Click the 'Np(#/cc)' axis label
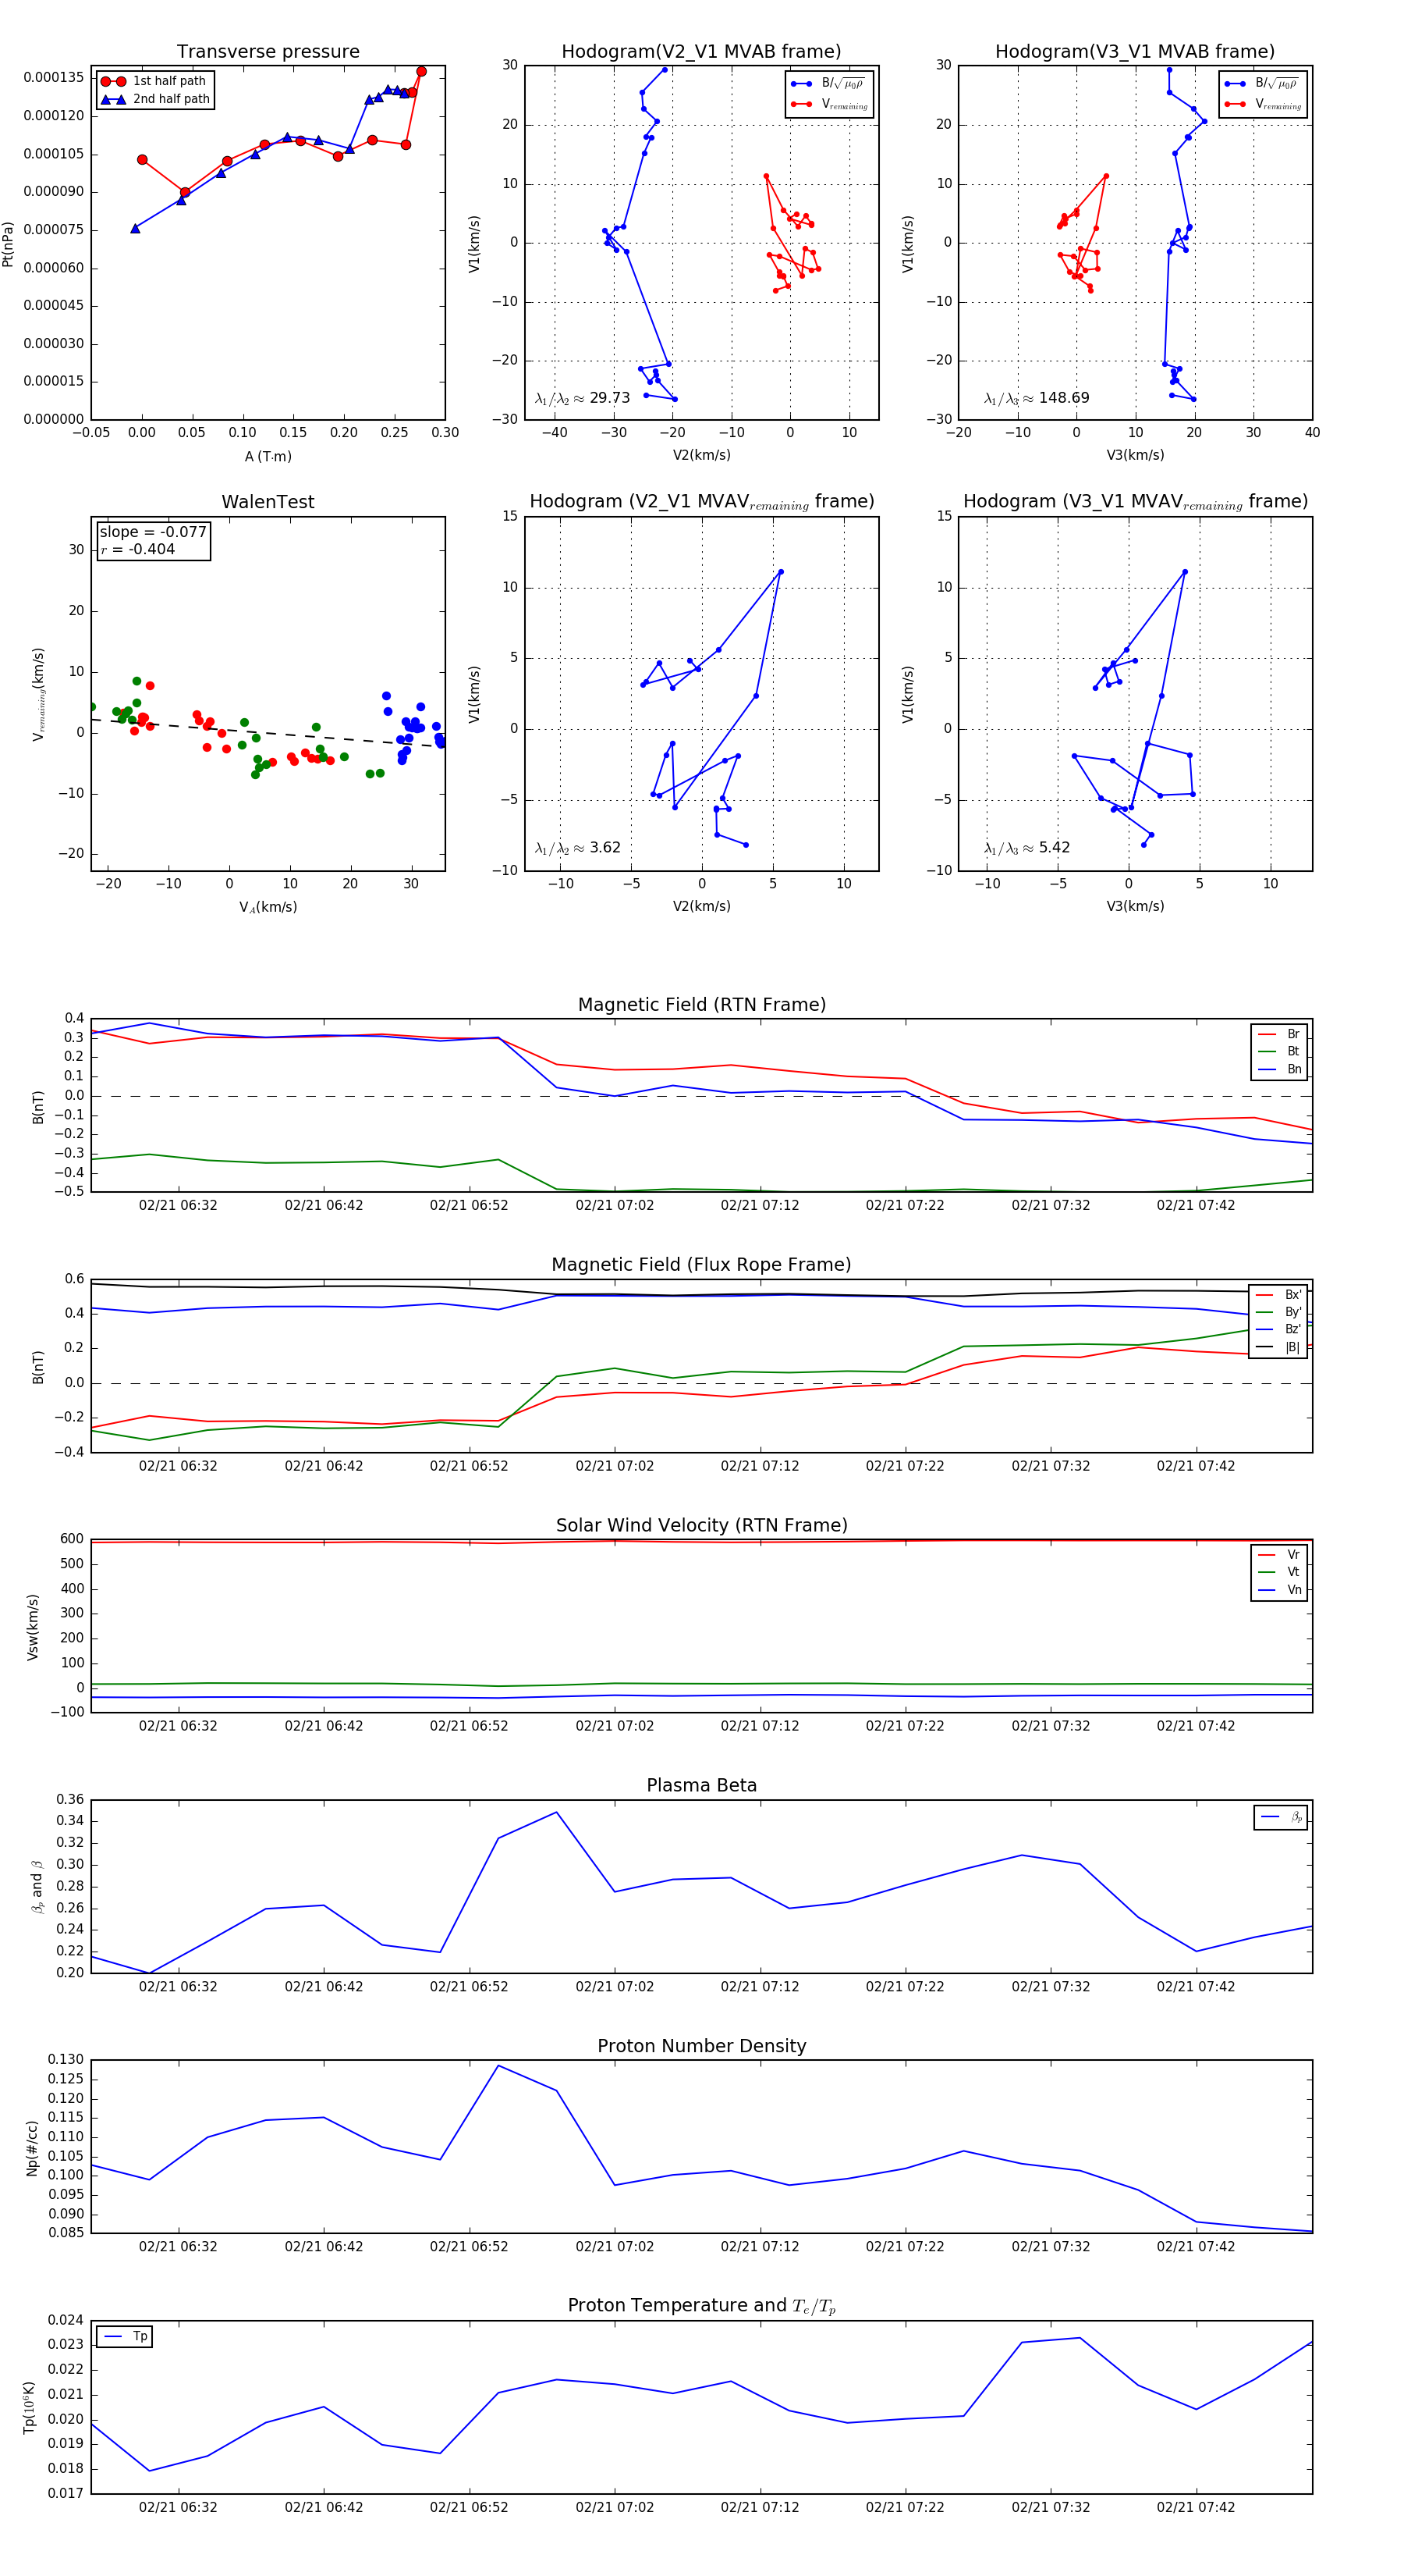1404x2576 pixels. tap(32, 2148)
